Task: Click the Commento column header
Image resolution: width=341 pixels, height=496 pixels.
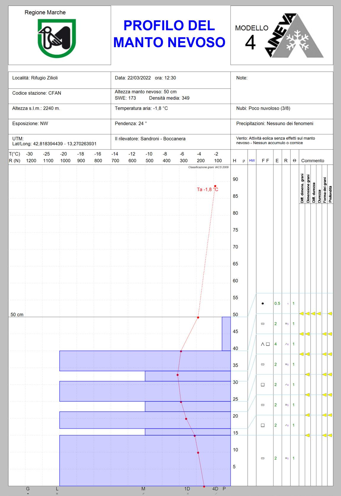Action: click(x=313, y=160)
